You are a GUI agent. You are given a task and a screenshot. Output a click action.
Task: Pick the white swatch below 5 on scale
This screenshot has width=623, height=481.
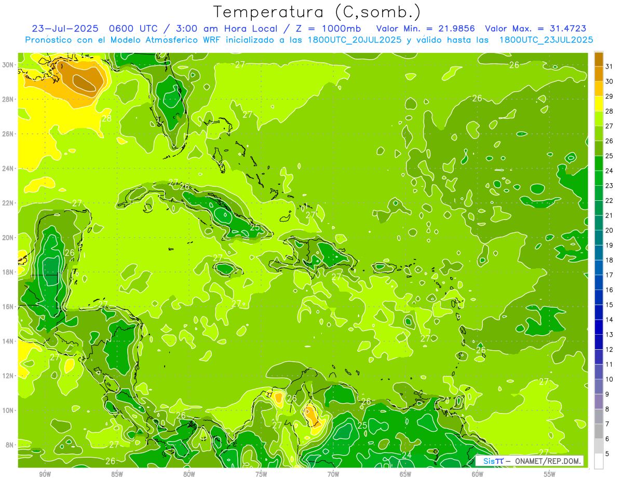pos(599,461)
